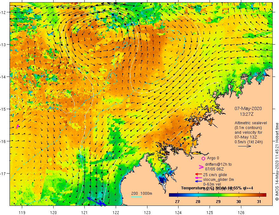Click the 0-63m vel label
This screenshot has width=279, height=215.
tap(212, 184)
